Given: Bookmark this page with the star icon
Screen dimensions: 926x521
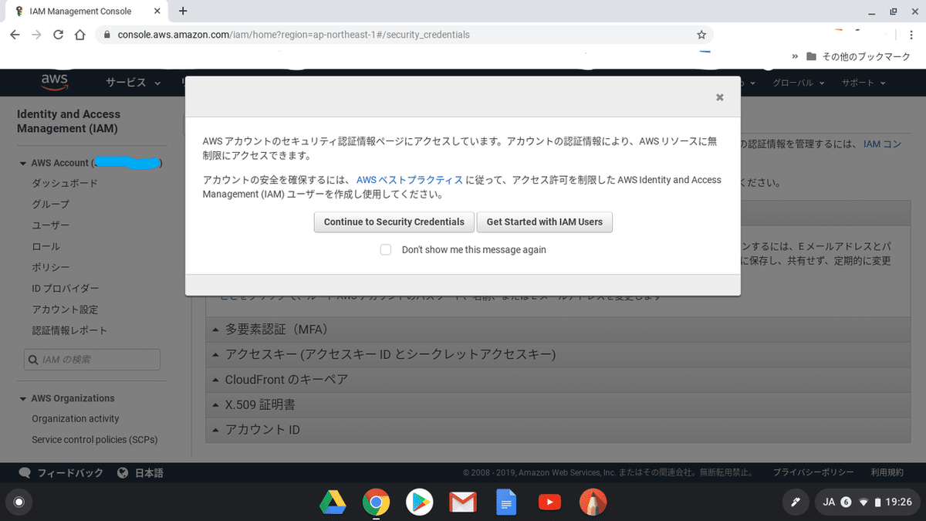Looking at the screenshot, I should point(701,35).
